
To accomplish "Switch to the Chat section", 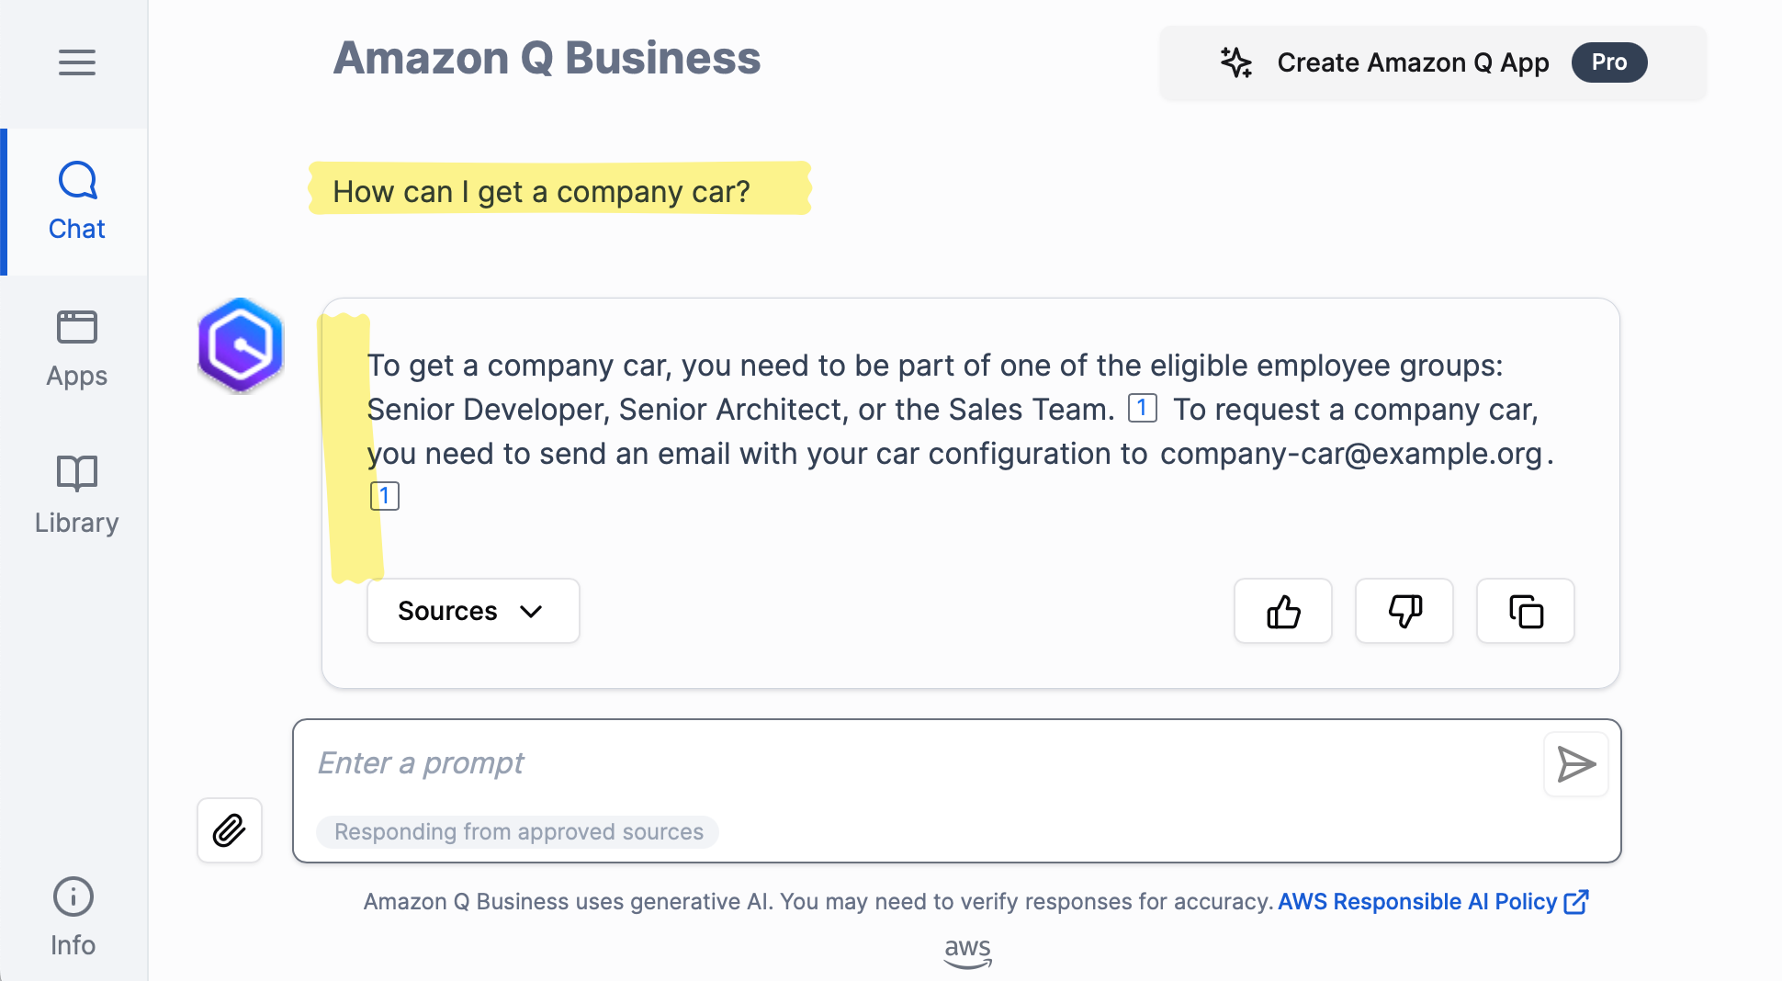I will [x=76, y=200].
